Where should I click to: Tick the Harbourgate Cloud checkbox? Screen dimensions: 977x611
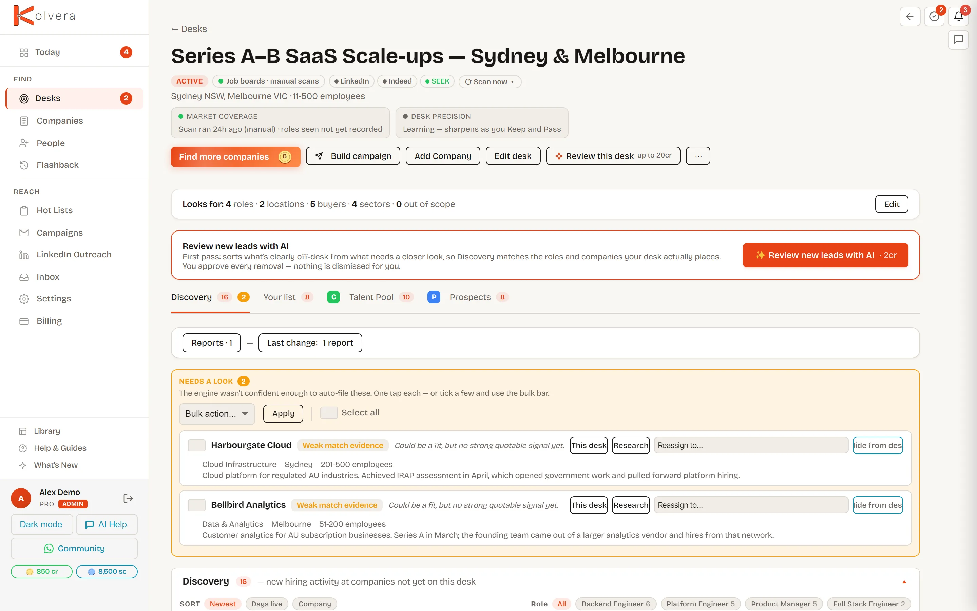tap(197, 445)
